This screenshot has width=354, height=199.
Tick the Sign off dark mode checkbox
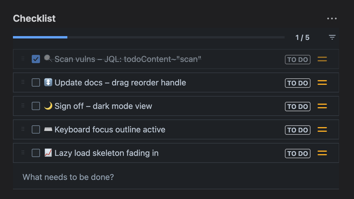click(36, 106)
